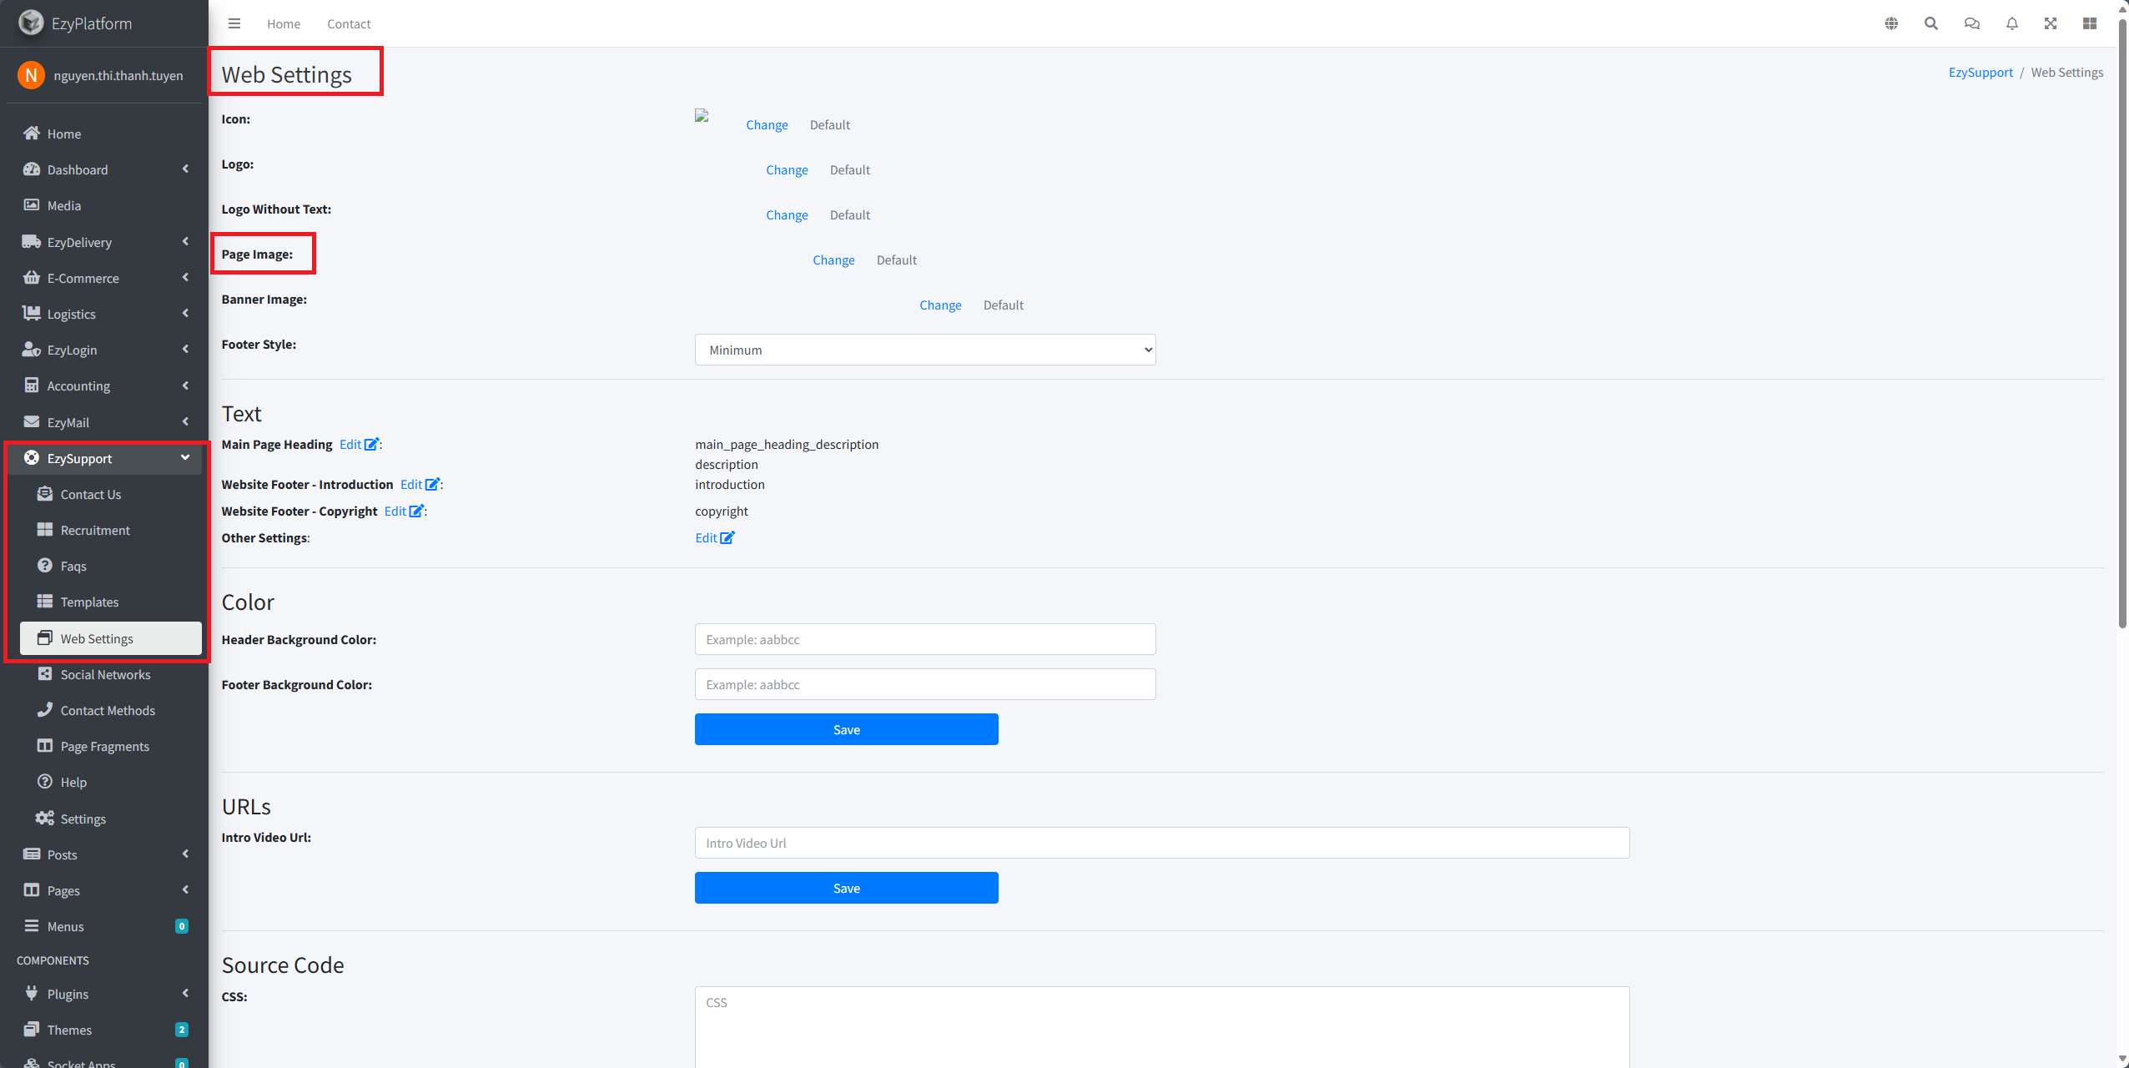Open Page Fragments sidebar item
Viewport: 2129px width, 1068px height.
coord(111,746)
